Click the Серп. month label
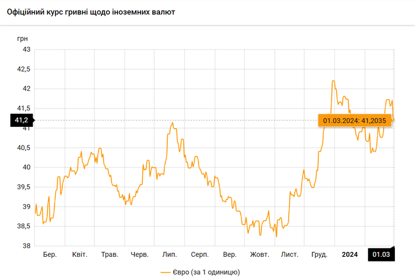The width and height of the screenshot is (415, 280). pyautogui.click(x=200, y=254)
